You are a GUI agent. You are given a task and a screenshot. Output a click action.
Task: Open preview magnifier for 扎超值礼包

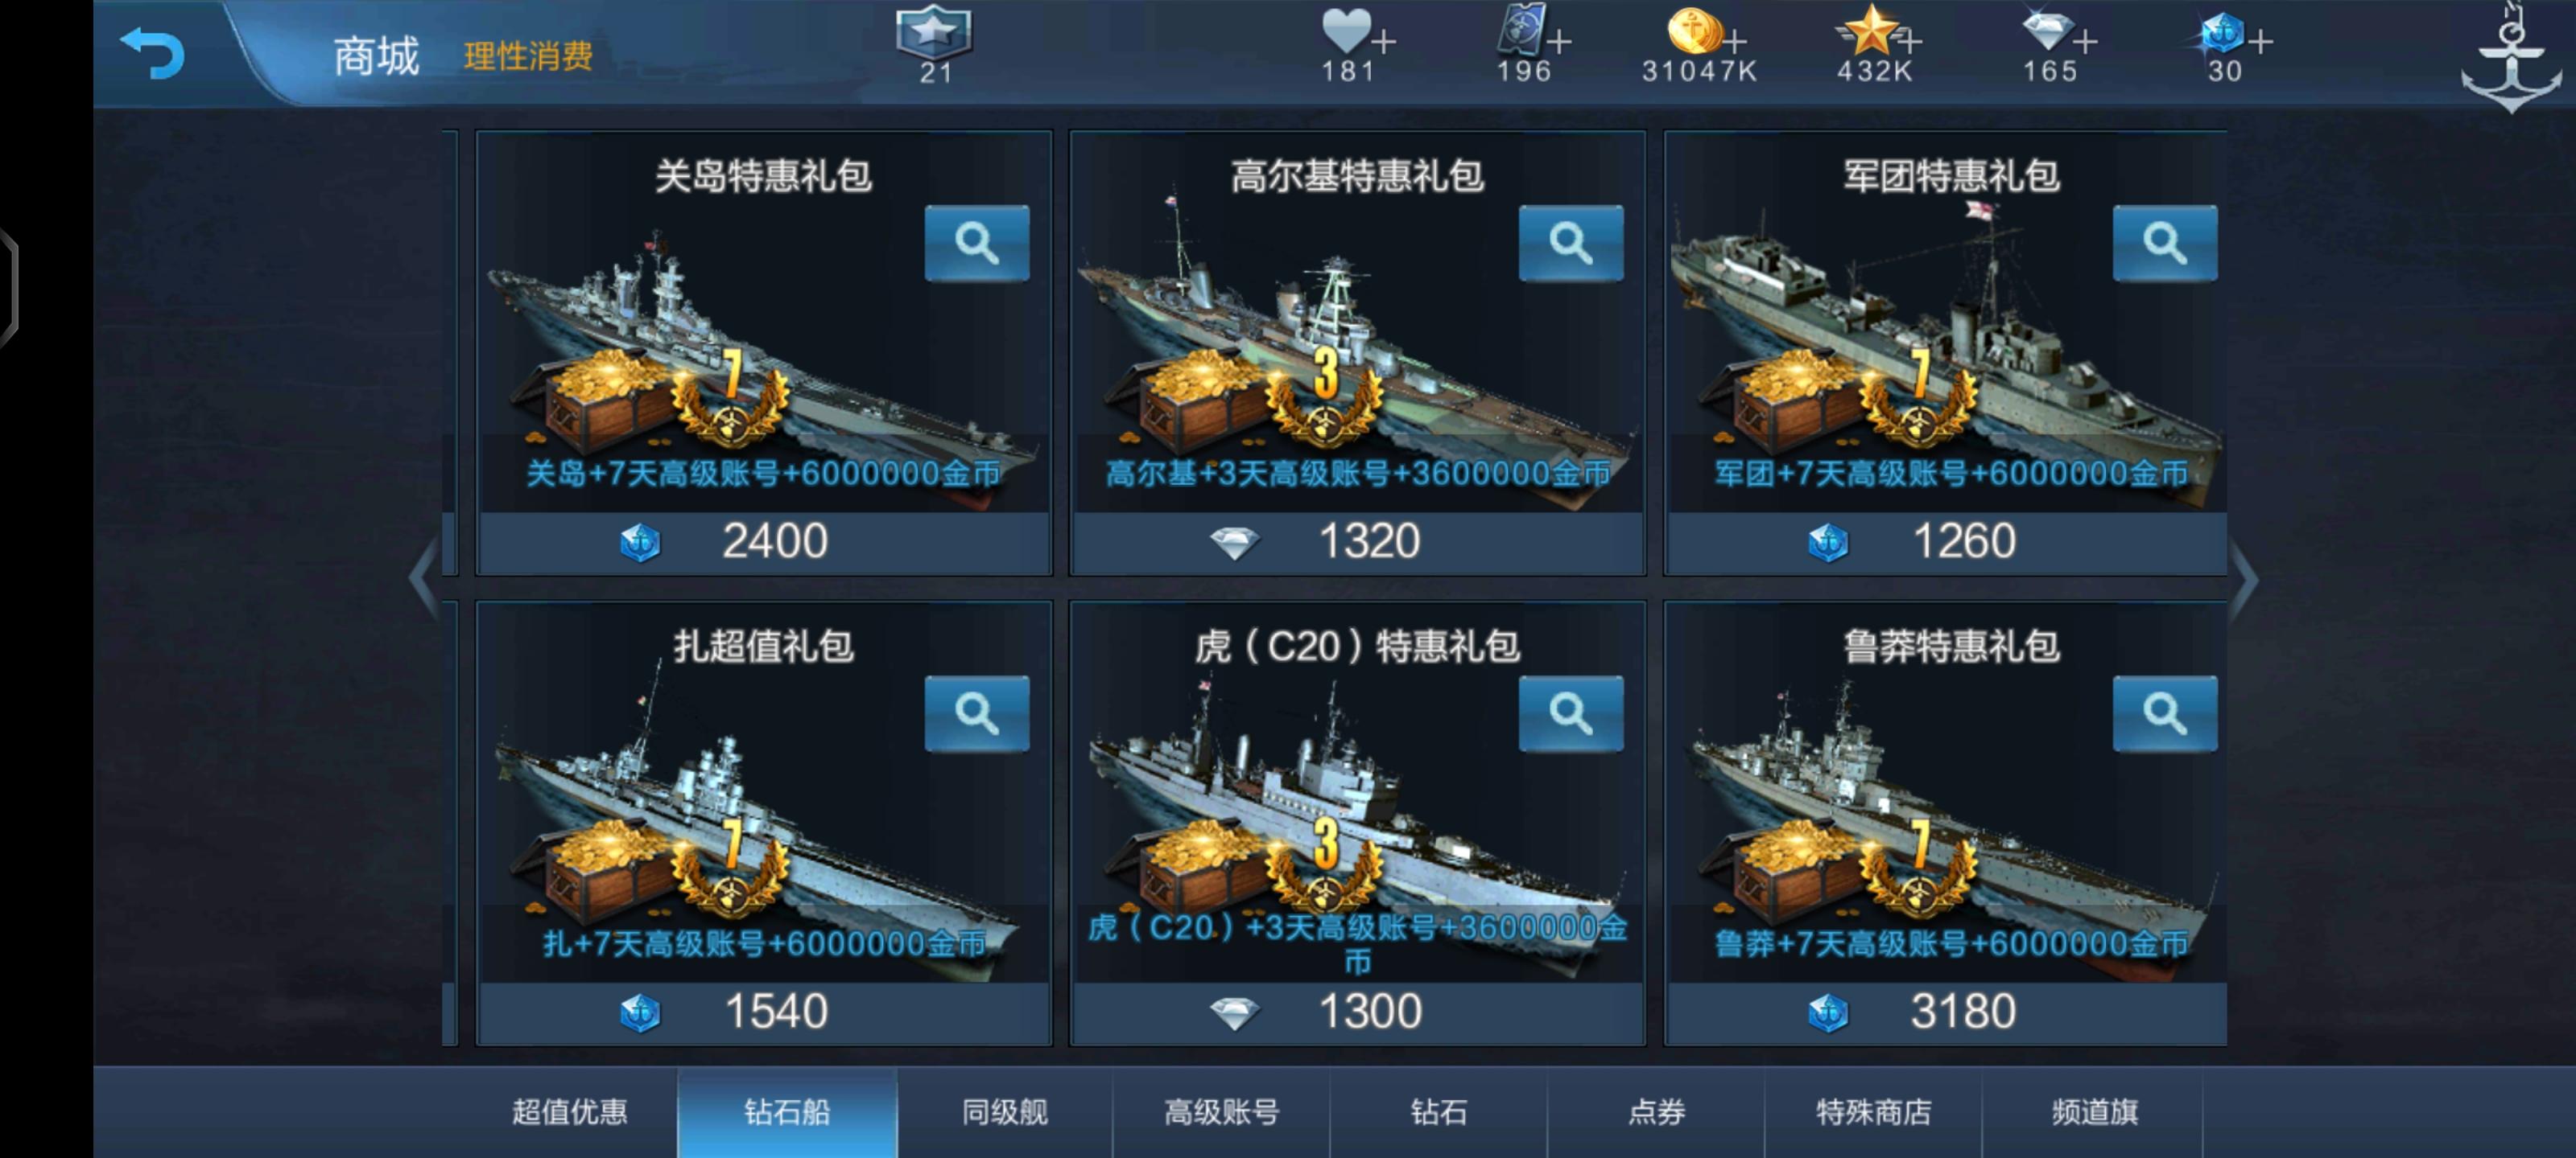[976, 713]
